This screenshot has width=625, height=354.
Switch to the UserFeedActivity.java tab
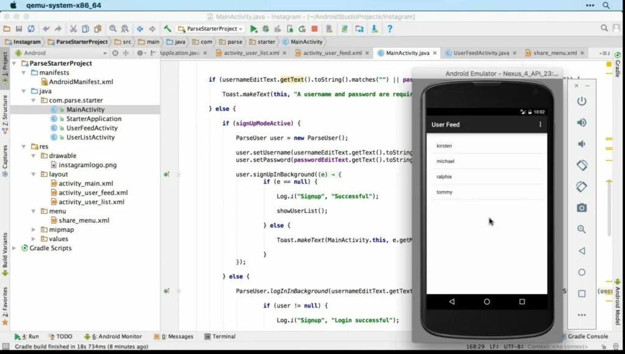(481, 53)
